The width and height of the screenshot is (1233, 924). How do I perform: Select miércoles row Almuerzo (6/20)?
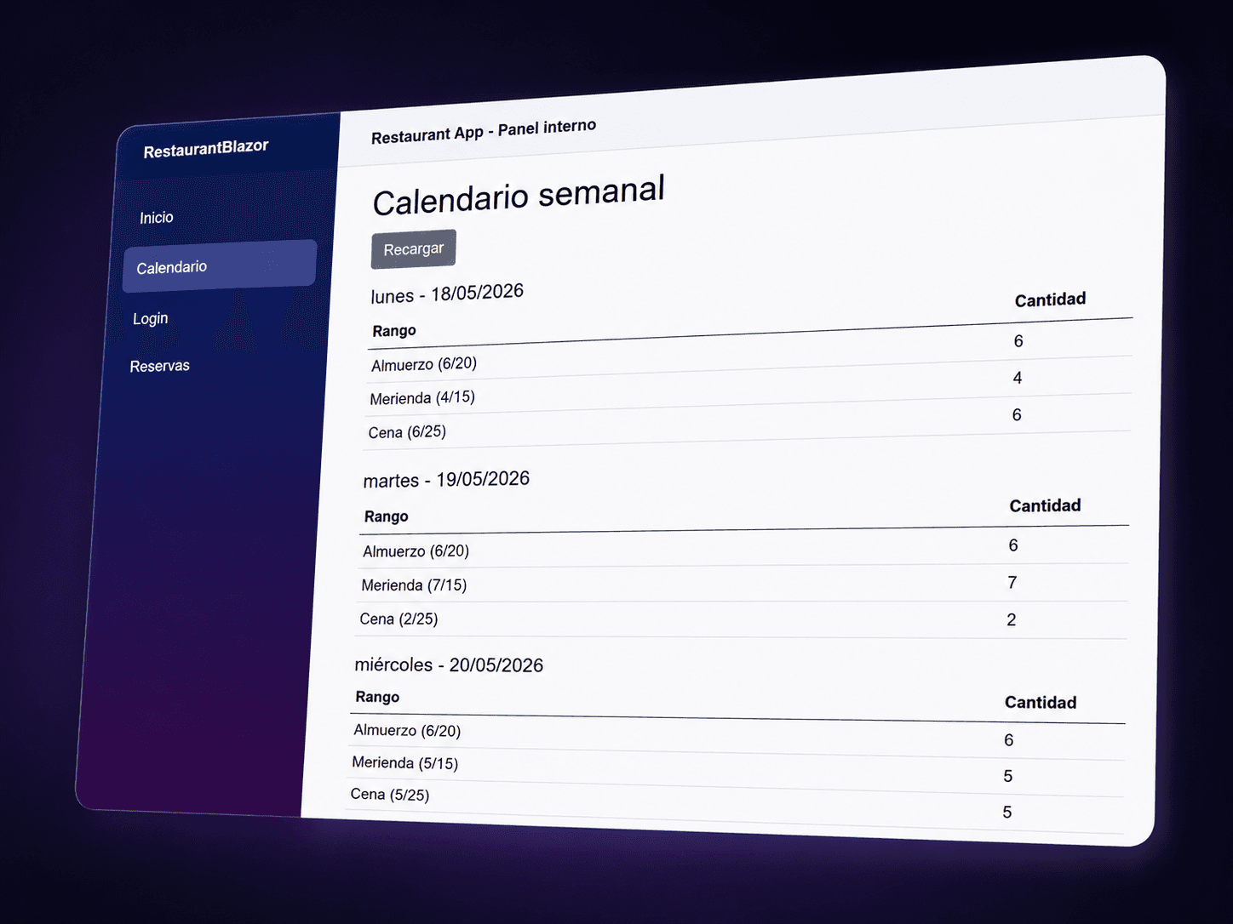pos(737,735)
